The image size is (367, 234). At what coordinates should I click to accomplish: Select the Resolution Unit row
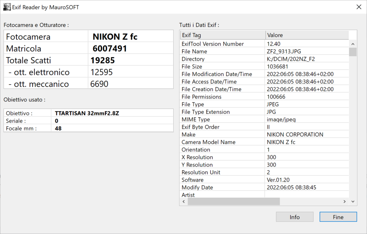tap(265, 172)
